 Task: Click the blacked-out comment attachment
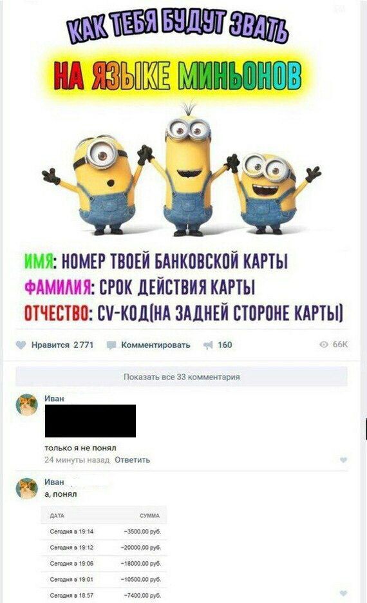pyautogui.click(x=90, y=421)
